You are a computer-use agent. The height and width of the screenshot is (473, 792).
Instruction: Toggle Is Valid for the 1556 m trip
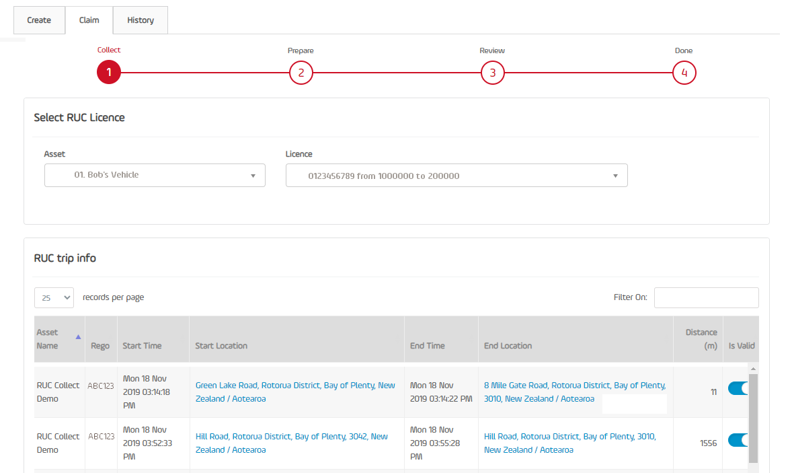(738, 440)
